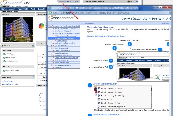The height and width of the screenshot is (116, 173).
Task: Open the Home menu in Transcendent Dev
Action: coord(4,9)
